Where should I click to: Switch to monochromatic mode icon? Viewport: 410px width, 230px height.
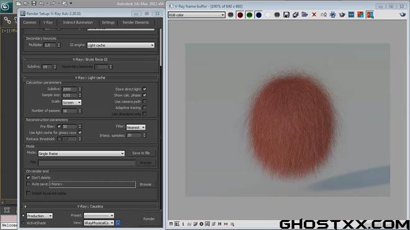[x=277, y=15]
